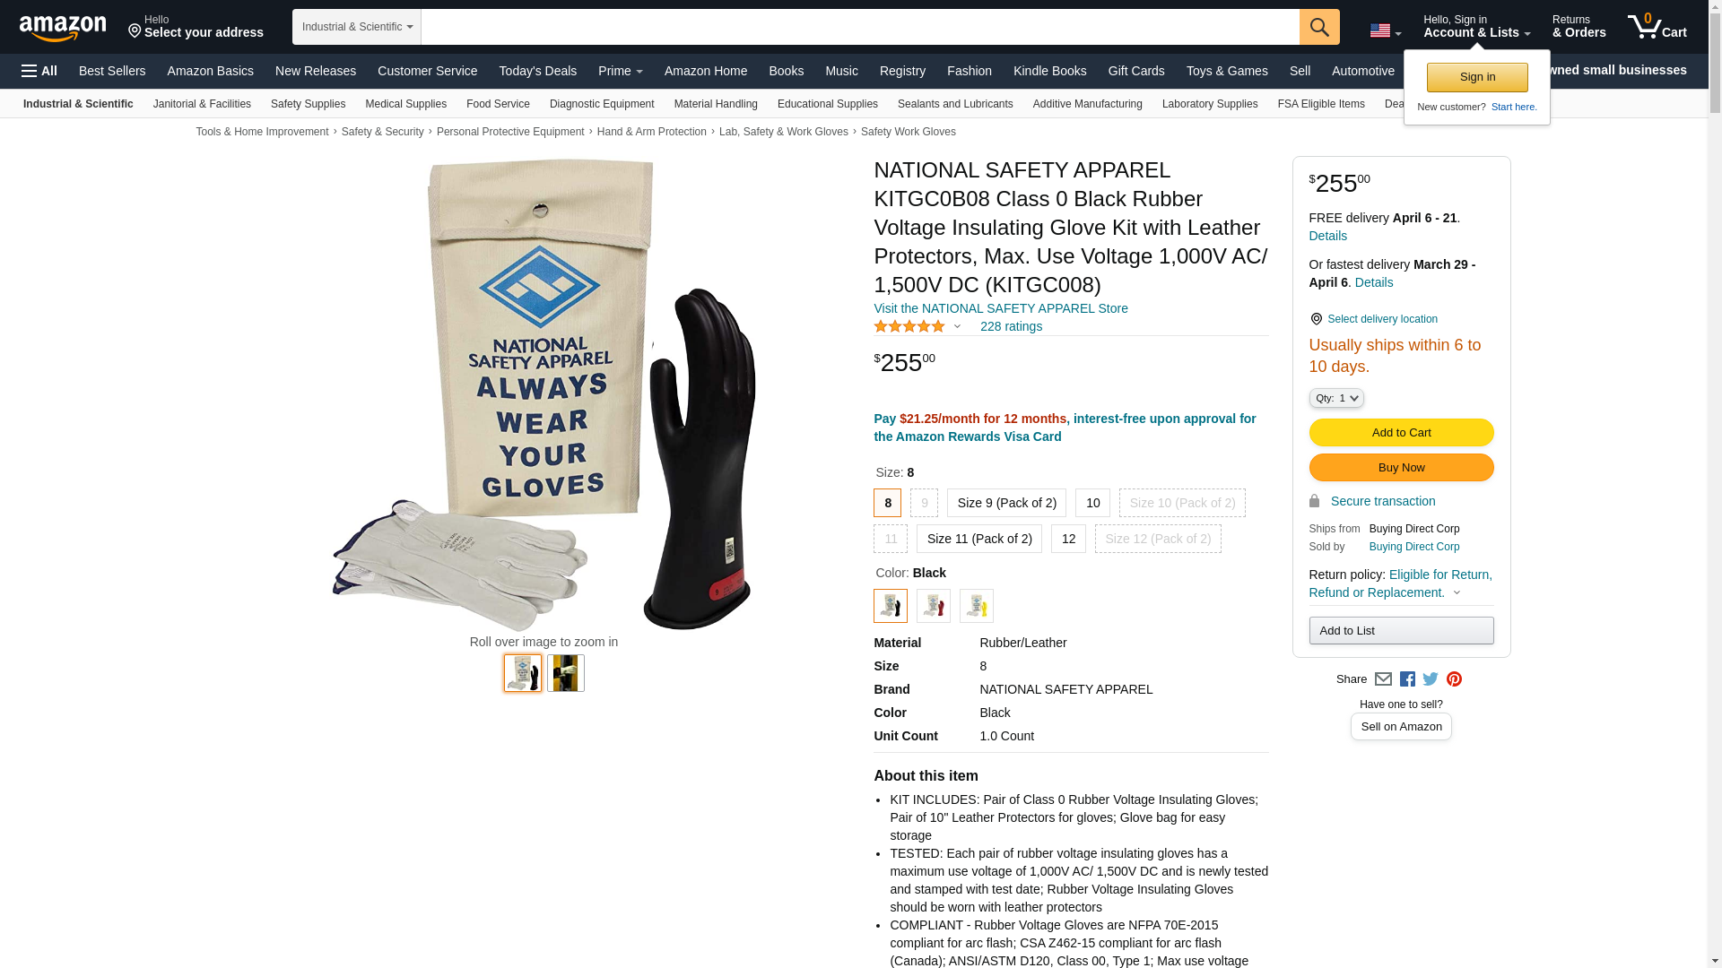
Task: Share product on Pinterest icon
Action: [1454, 679]
